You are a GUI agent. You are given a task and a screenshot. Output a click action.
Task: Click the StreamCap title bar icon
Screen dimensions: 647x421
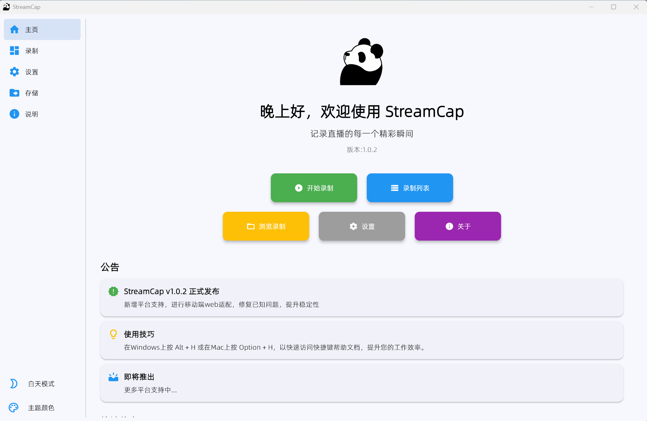(6, 6)
